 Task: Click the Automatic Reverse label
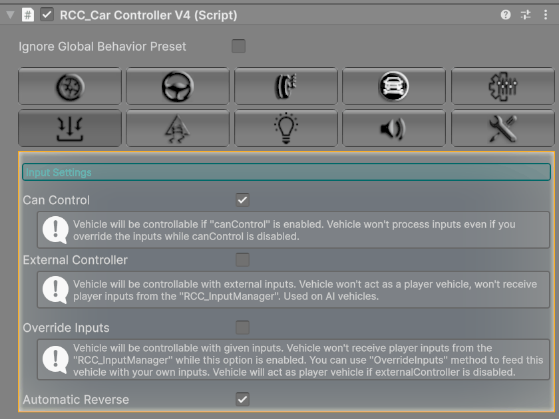click(x=76, y=400)
